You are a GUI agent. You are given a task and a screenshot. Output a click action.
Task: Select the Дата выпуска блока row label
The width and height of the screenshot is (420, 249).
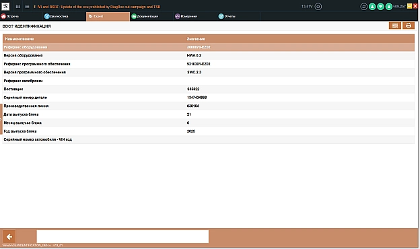(21, 114)
